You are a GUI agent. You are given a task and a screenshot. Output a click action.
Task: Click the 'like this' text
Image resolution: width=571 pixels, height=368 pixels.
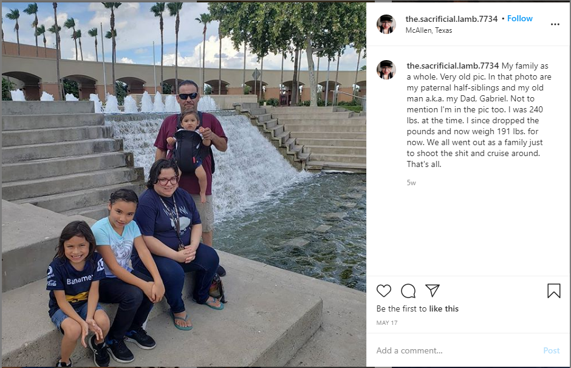[x=443, y=308]
